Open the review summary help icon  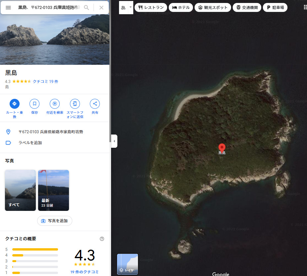click(102, 239)
